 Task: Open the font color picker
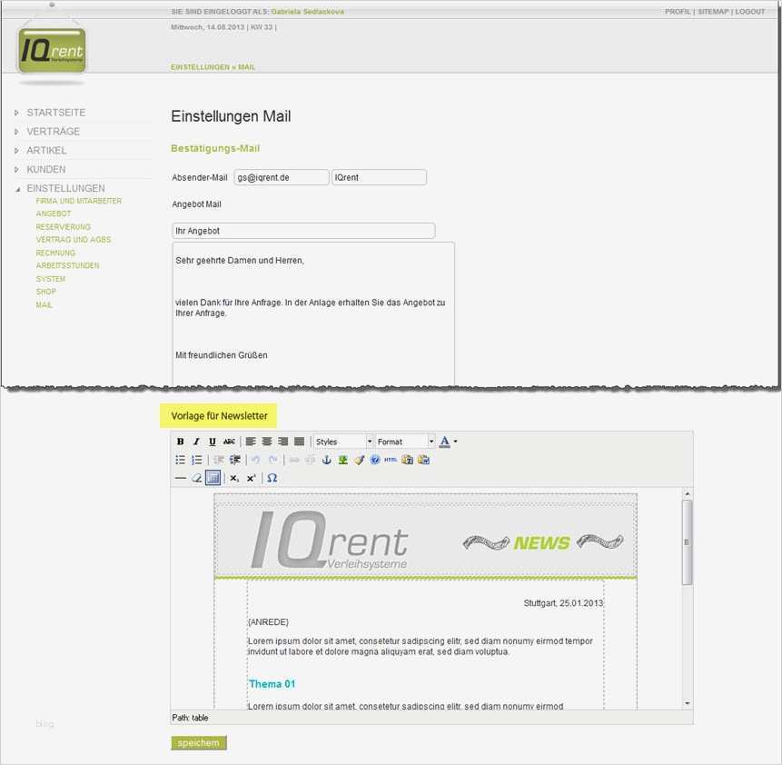tap(445, 441)
